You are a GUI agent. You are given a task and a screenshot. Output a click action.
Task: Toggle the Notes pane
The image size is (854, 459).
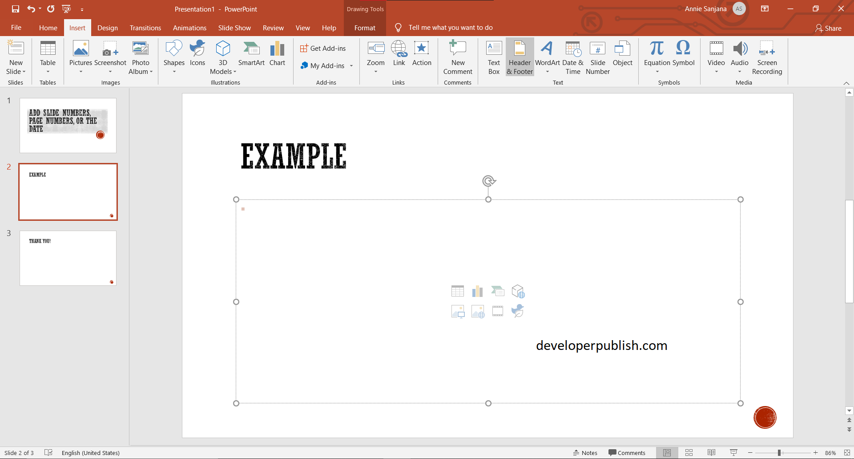(585, 452)
